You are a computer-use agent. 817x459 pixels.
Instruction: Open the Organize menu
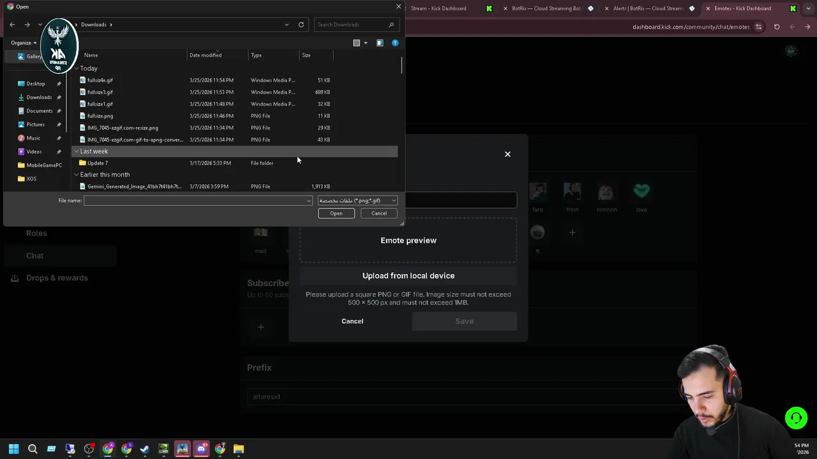(x=24, y=43)
